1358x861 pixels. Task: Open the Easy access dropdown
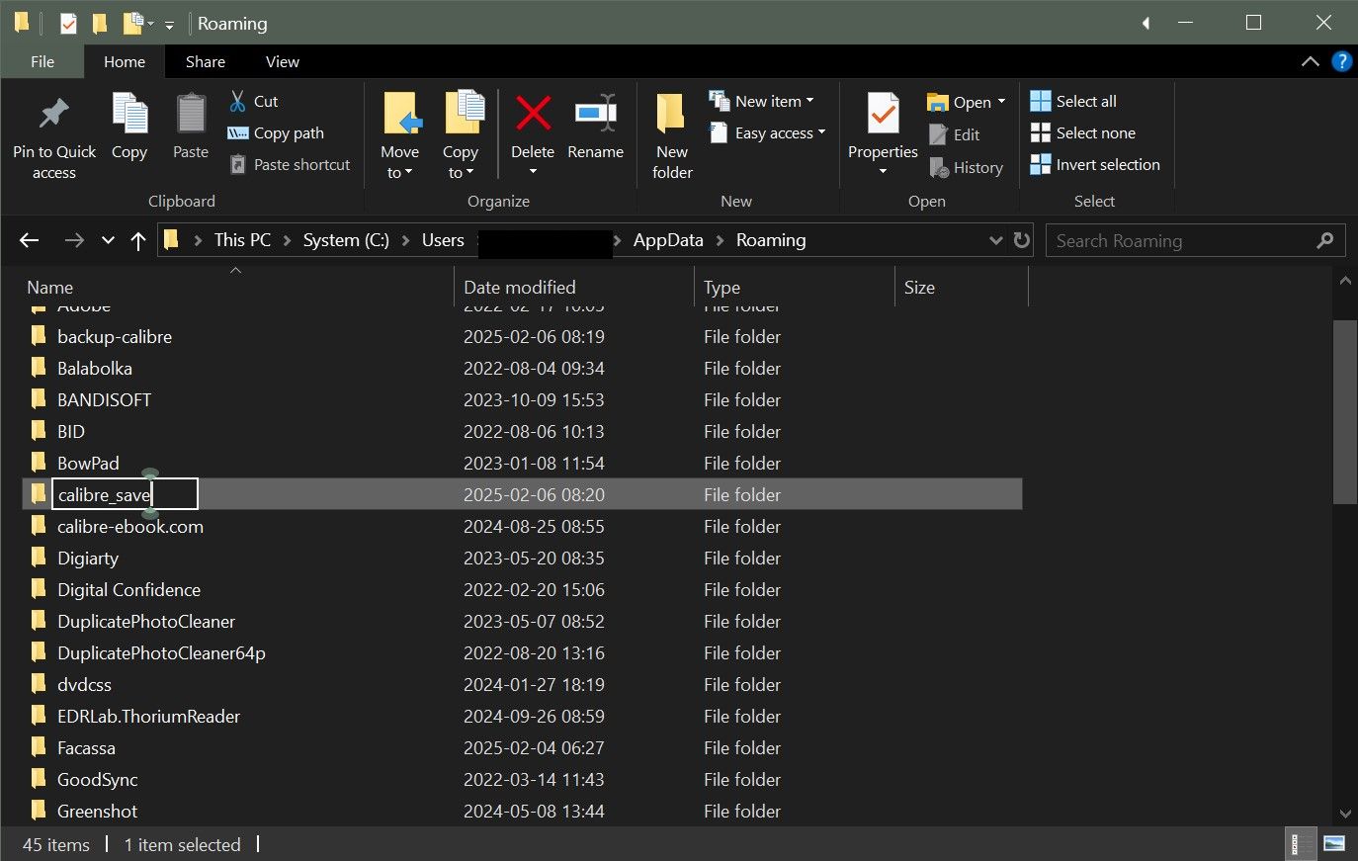(x=767, y=132)
